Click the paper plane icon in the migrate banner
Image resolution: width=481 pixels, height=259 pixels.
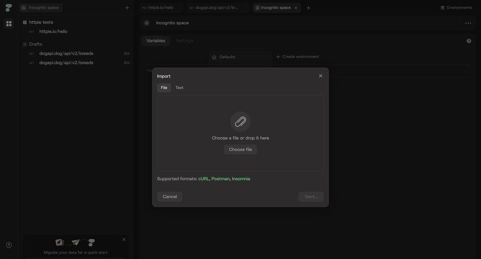click(x=75, y=242)
